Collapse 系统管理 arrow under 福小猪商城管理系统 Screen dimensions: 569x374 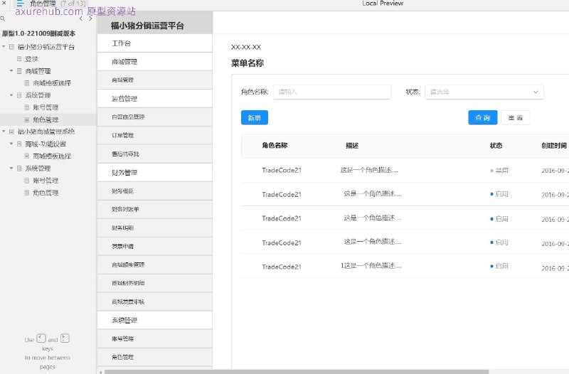pos(11,168)
